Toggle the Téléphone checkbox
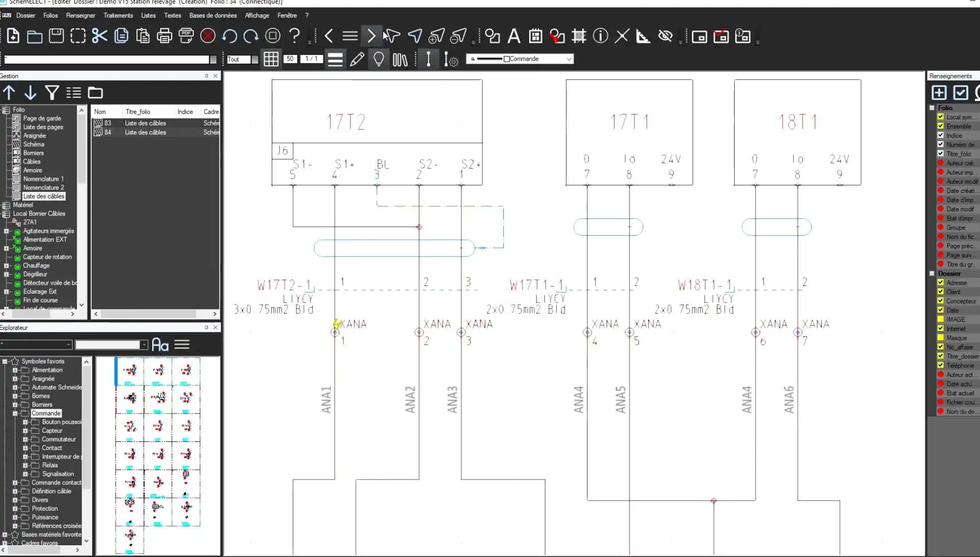The height and width of the screenshot is (557, 980). [940, 366]
